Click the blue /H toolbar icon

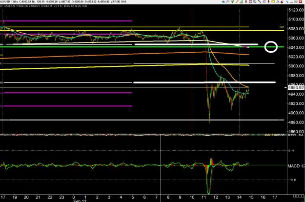[x=278, y=2]
